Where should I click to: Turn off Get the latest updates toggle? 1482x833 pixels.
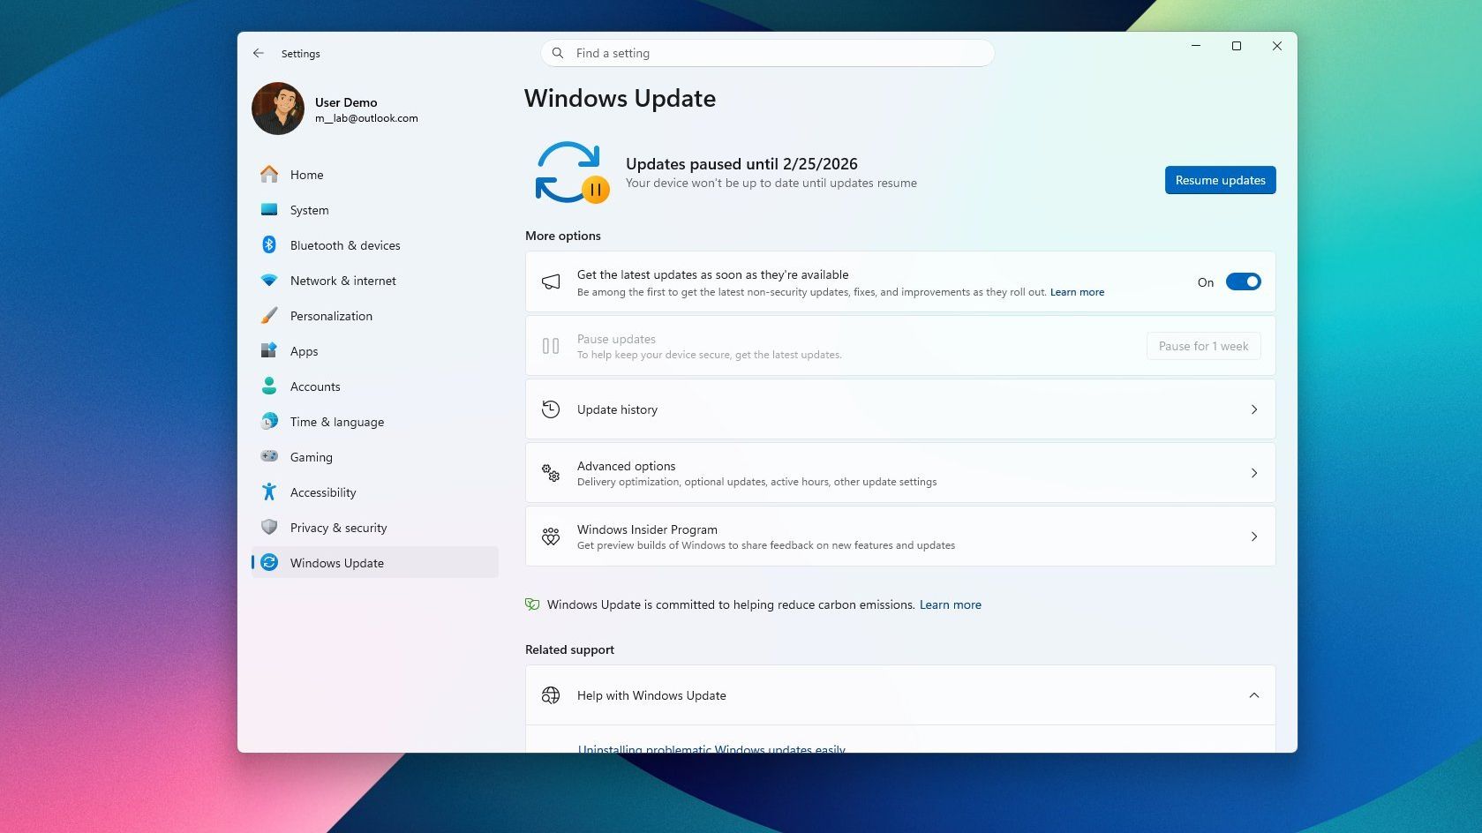1243,282
